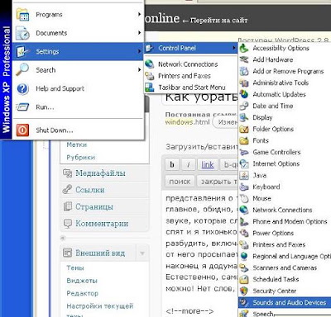Click the 'Перейти на сайт' link
The height and width of the screenshot is (317, 331).
[x=218, y=21]
